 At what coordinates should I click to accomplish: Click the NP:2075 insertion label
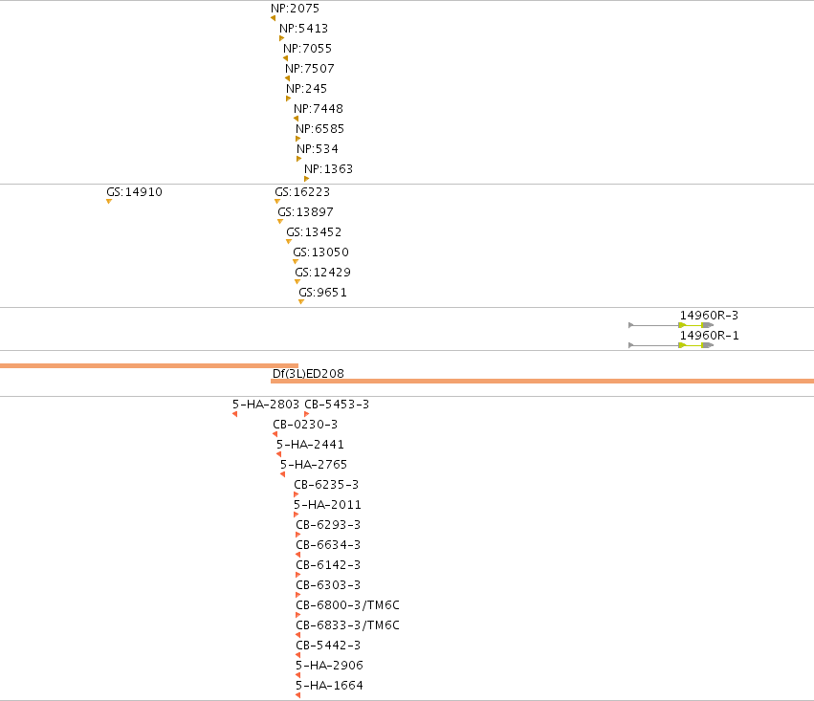click(x=295, y=9)
